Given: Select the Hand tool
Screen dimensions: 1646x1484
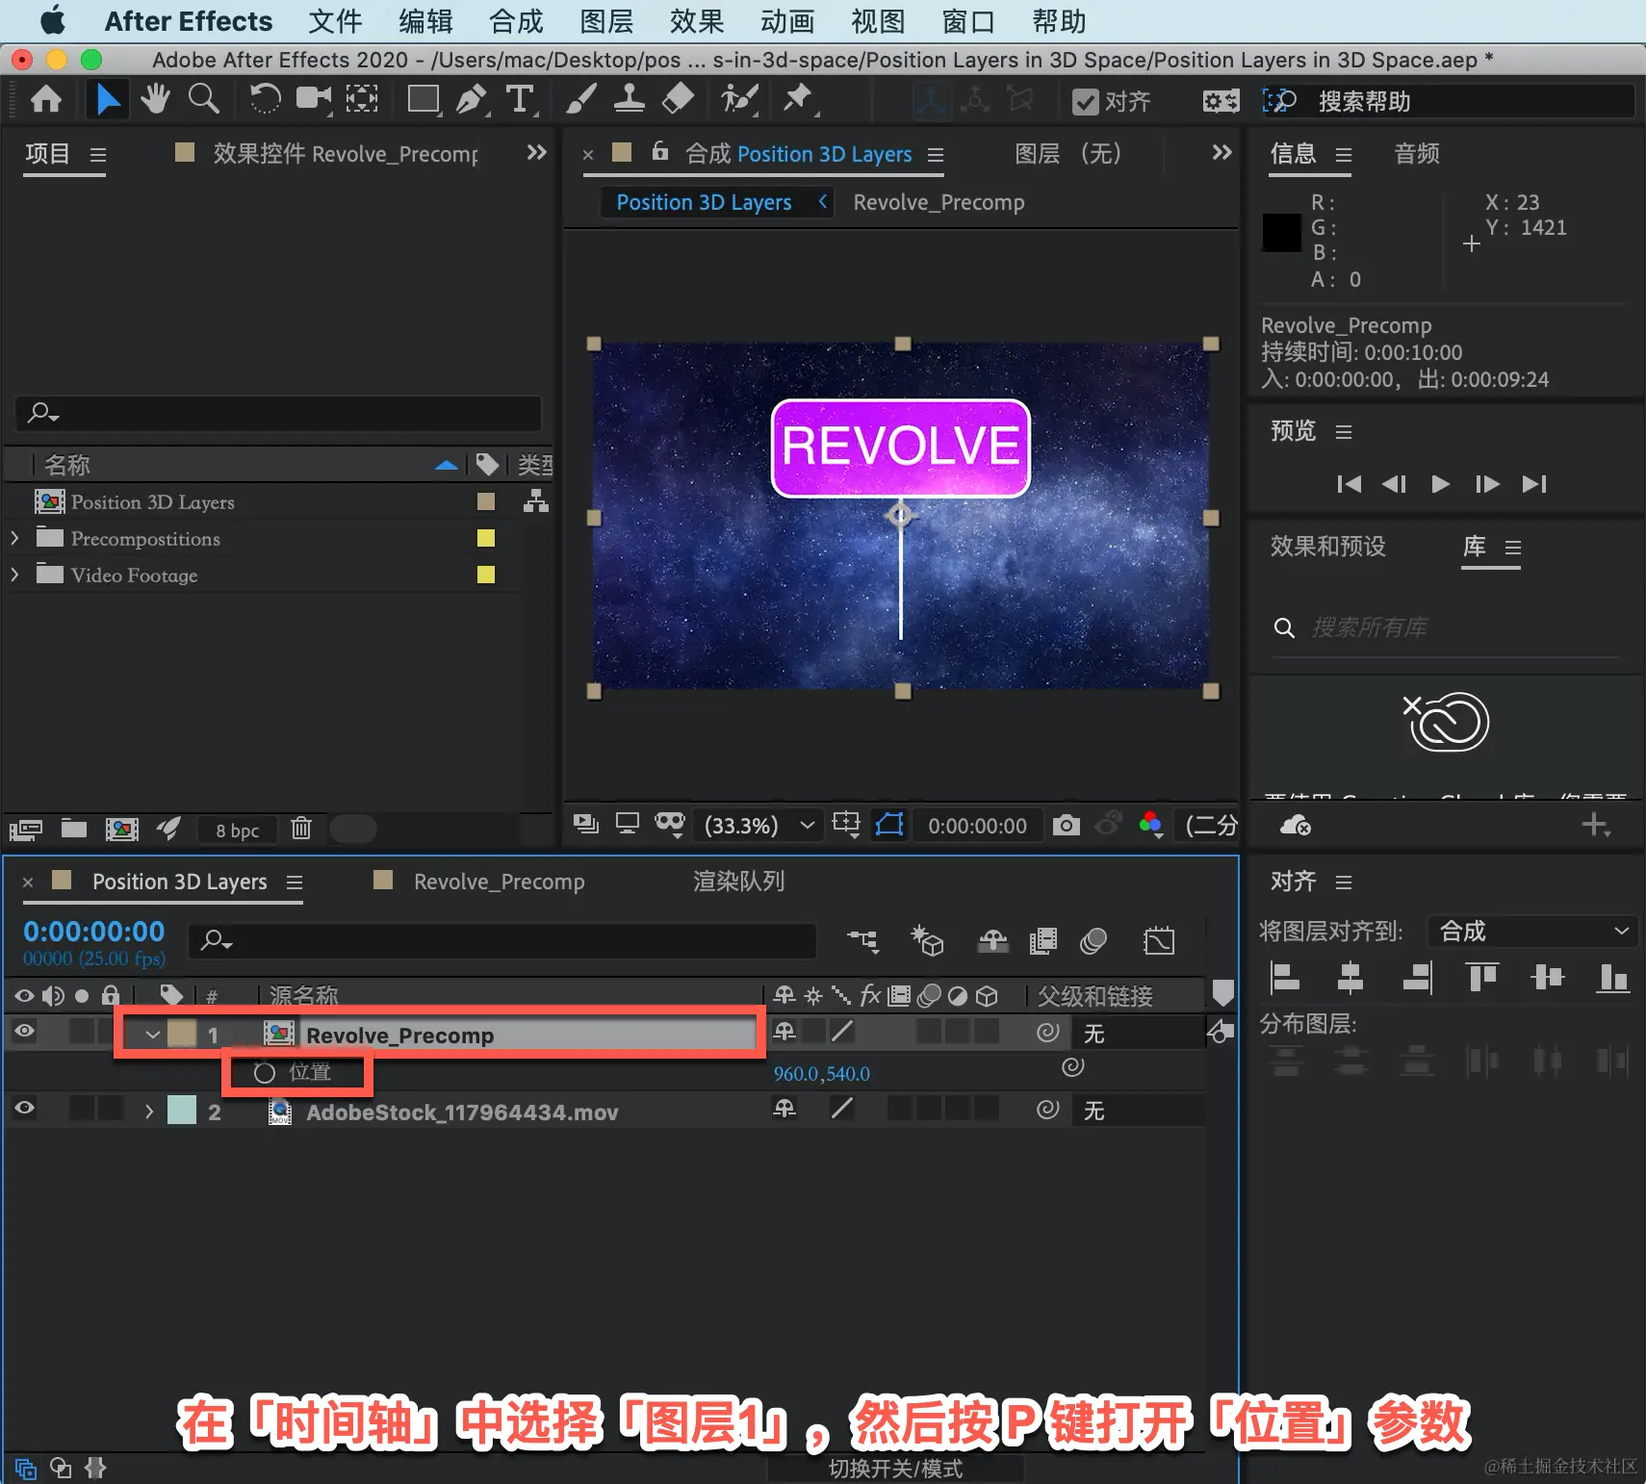Looking at the screenshot, I should (x=155, y=98).
